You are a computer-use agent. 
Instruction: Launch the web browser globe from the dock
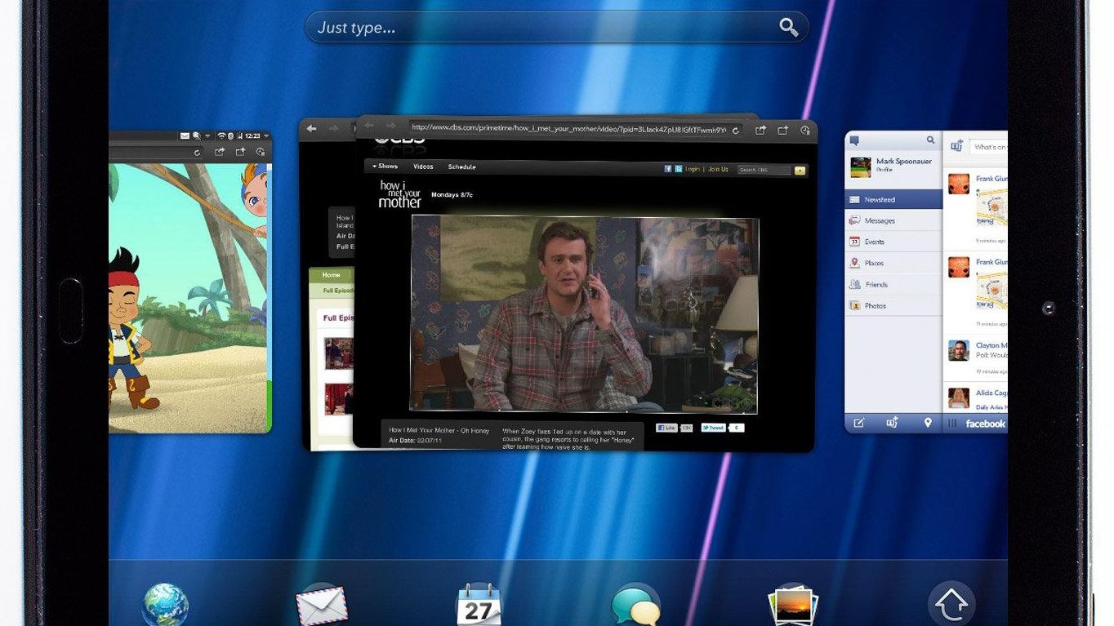coord(165,602)
